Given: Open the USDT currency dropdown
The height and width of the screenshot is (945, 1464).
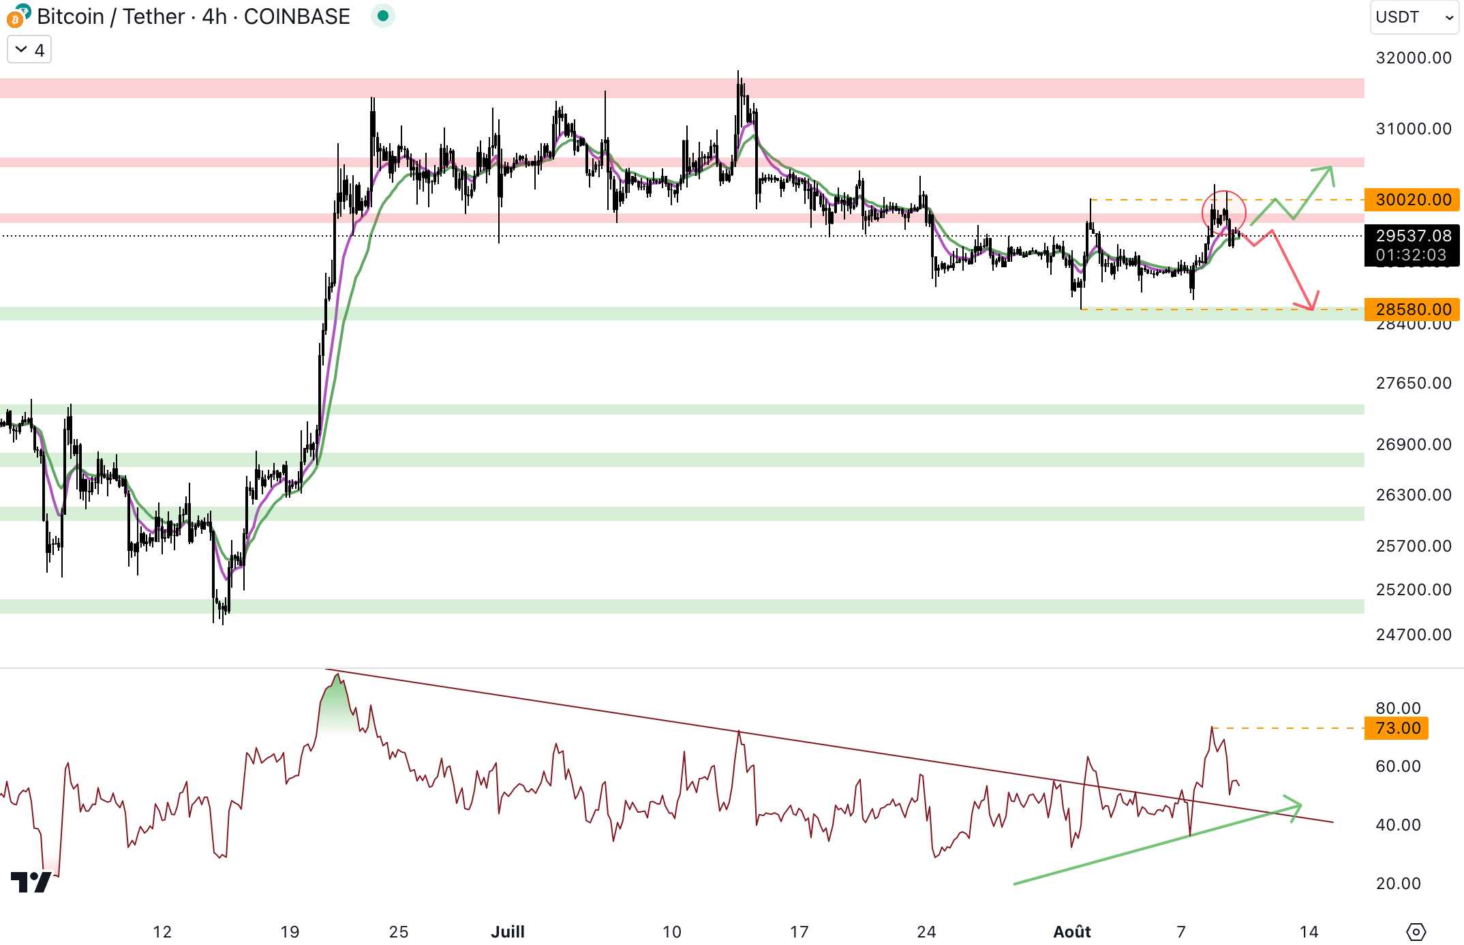Looking at the screenshot, I should pyautogui.click(x=1415, y=17).
